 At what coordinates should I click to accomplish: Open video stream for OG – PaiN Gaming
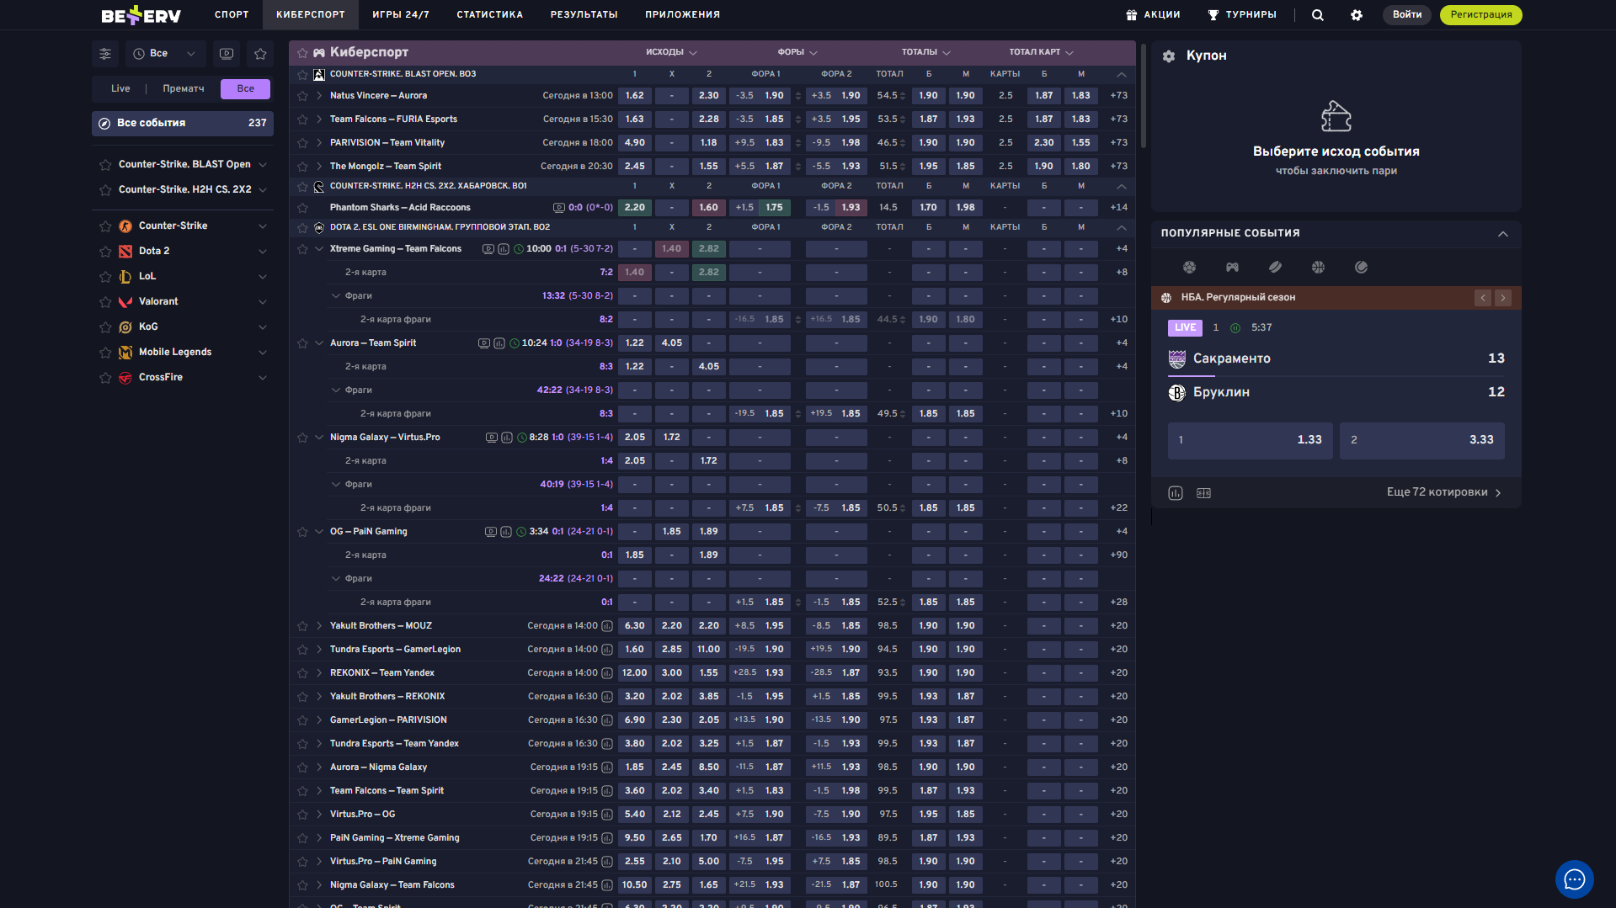click(x=491, y=532)
